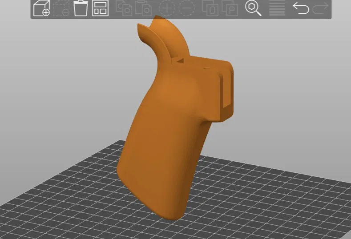This screenshot has width=351, height=239.
Task: Click the Split to objects icon
Action: click(210, 8)
